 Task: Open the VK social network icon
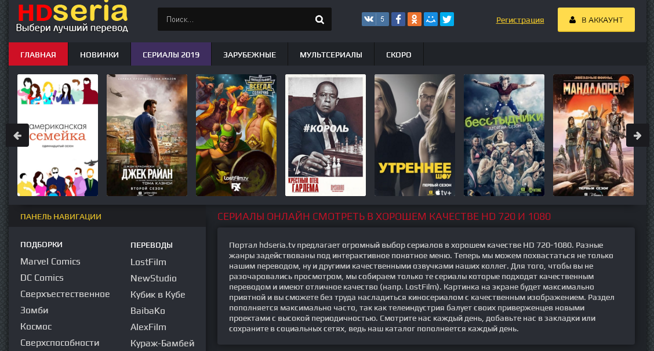click(369, 19)
